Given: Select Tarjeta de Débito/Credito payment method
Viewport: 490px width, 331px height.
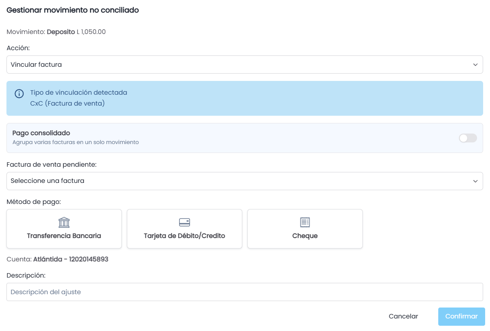Looking at the screenshot, I should click(184, 229).
